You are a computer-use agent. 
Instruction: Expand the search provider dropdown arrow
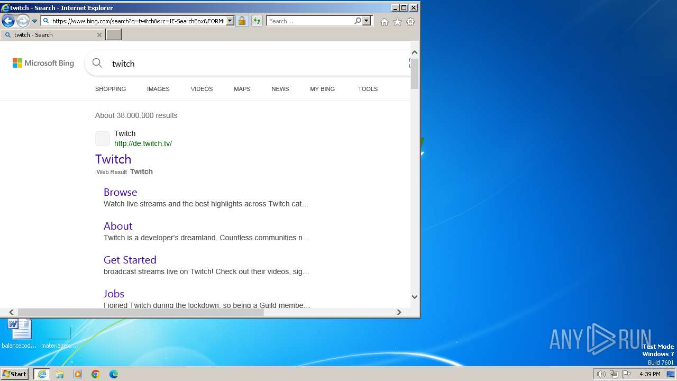(x=367, y=21)
